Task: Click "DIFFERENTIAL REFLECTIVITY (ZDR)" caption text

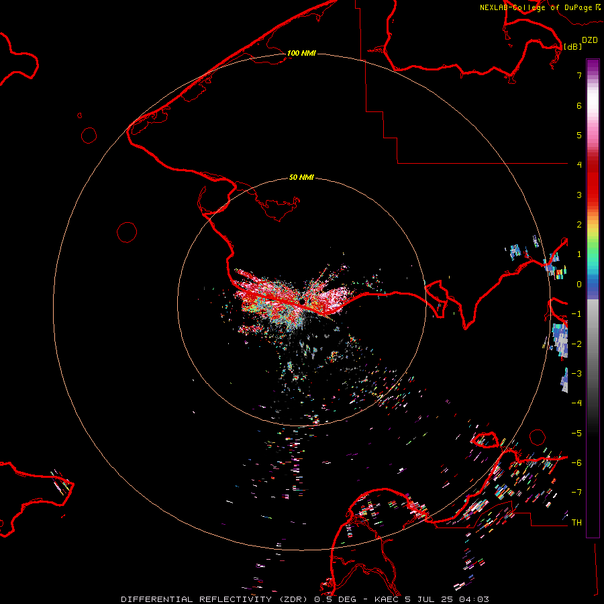Action: point(215,599)
